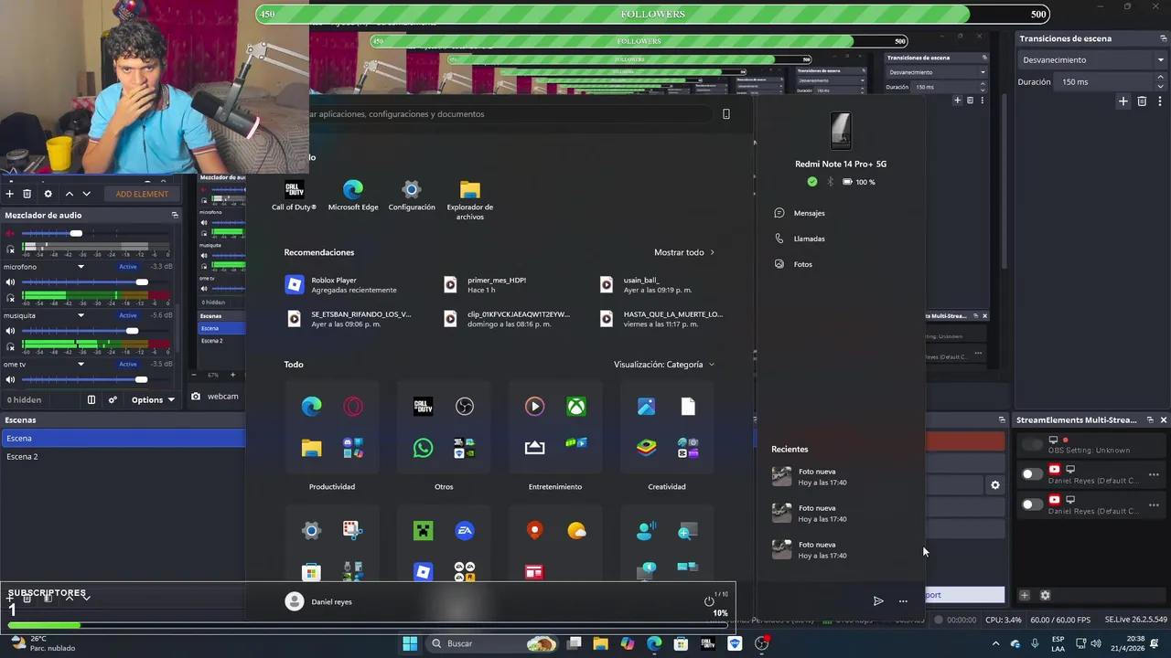Viewport: 1171px width, 658px height.
Task: Open more options for second Daniel Reyes stream
Action: click(x=1154, y=504)
